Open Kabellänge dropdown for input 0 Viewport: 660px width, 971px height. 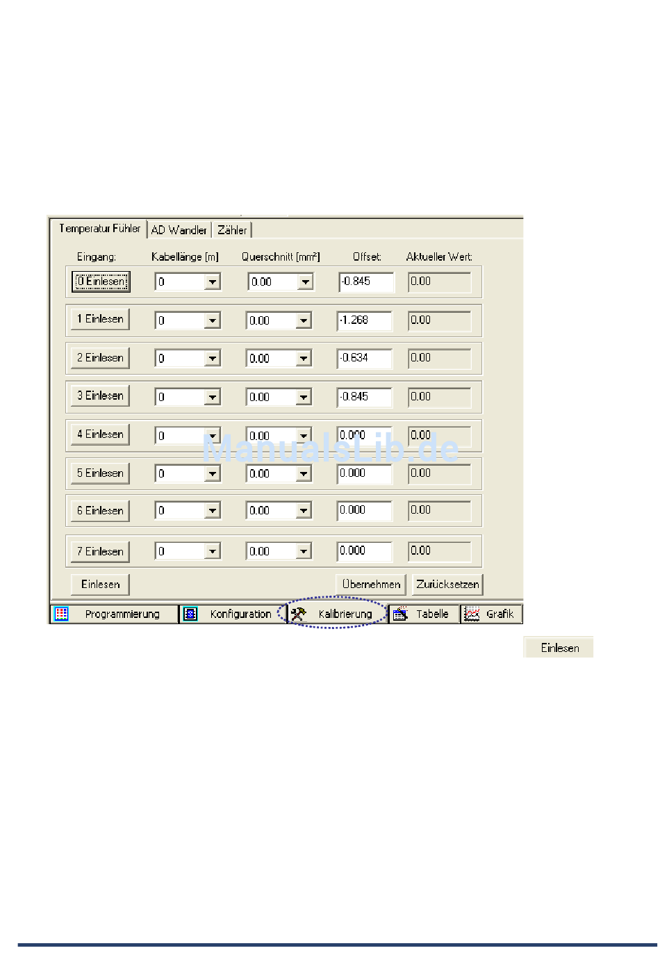click(x=213, y=282)
